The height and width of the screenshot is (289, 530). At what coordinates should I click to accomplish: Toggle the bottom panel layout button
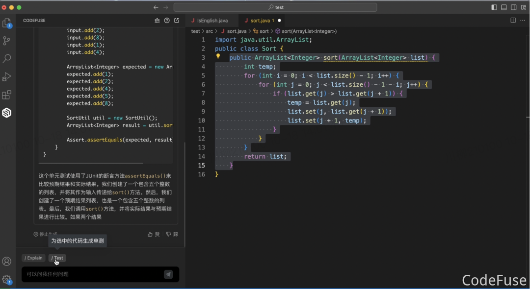tap(504, 7)
